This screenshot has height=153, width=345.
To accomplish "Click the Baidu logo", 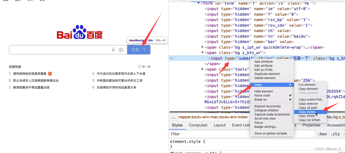I will point(80,32).
